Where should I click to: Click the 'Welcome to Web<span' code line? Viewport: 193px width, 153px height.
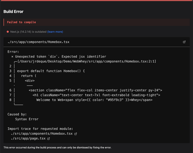94,100
